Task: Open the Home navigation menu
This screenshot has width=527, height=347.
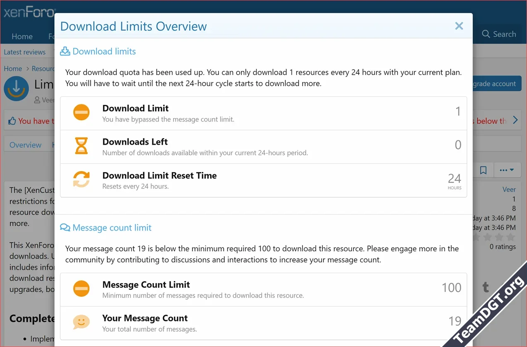Action: coord(22,36)
